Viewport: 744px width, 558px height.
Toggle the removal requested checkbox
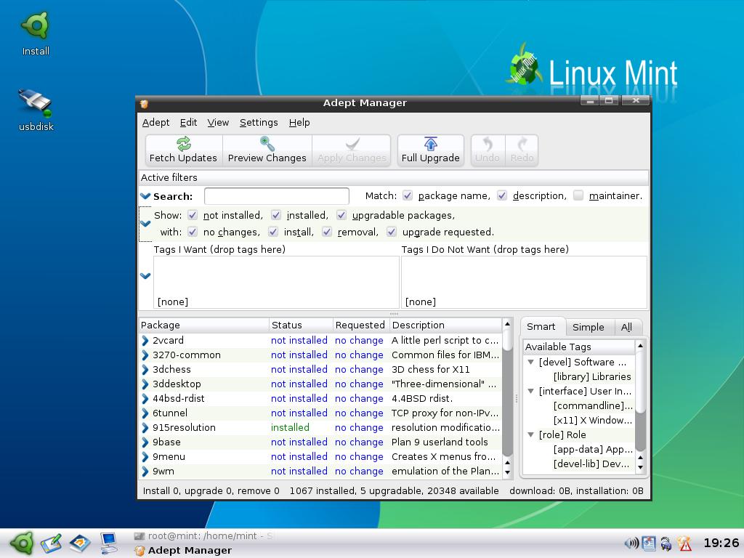[x=326, y=232]
